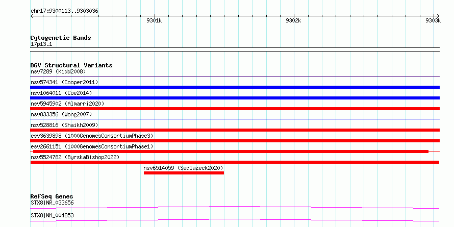Screen dimensions: 454x227
Task: Select esv2661151 (1000GenomesConsortiumPhase1) label
Action: click(92, 146)
